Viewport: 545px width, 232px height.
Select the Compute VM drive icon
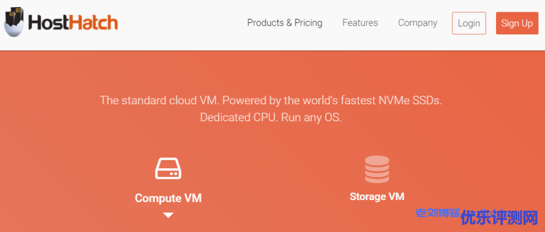[x=168, y=168]
